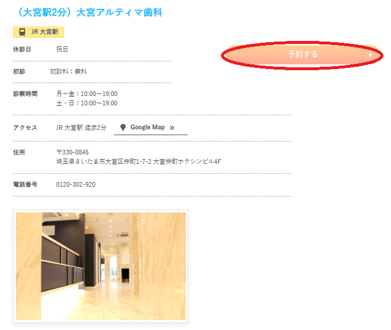
Task: Click the JR 大宮駅 徒歩2分 access text
Action: pos(81,128)
